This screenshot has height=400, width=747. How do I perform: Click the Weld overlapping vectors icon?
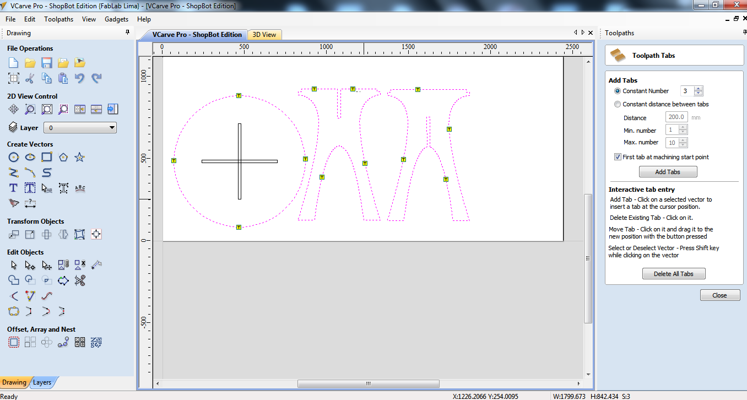point(14,281)
